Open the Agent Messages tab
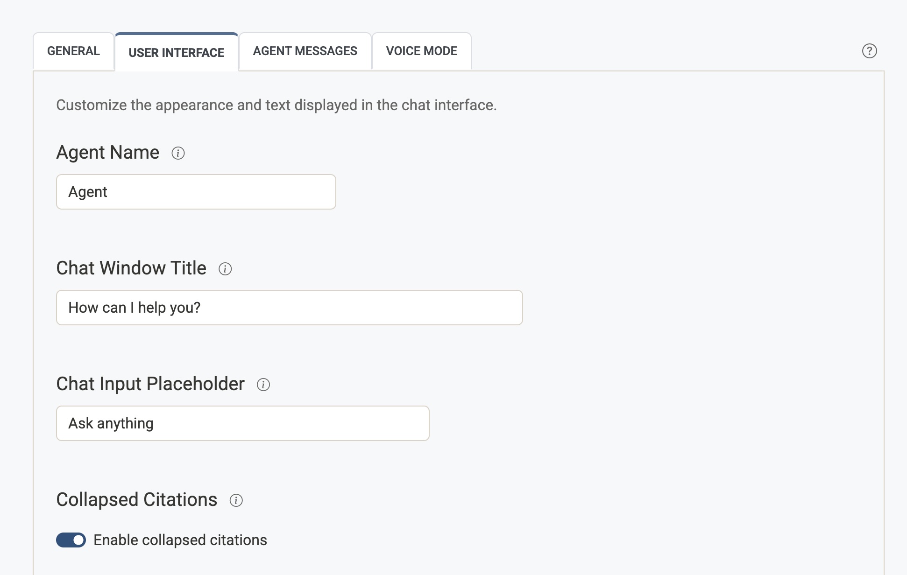 point(305,51)
